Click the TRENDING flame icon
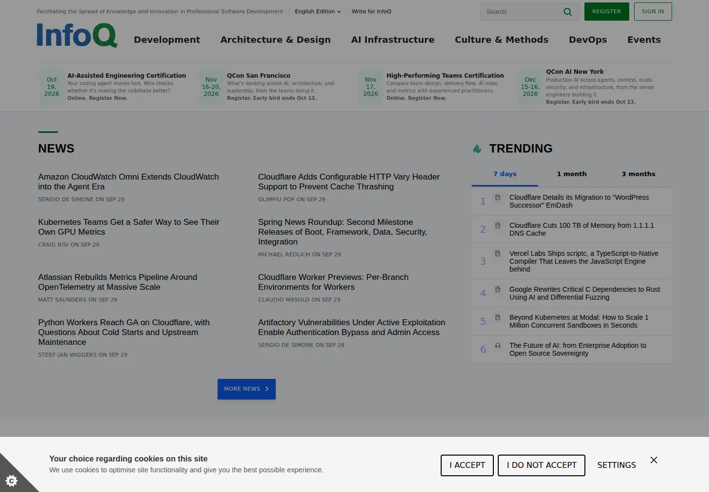The width and height of the screenshot is (709, 492). (477, 149)
